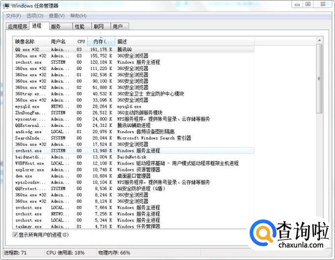The height and width of the screenshot is (260, 335).
Task: Open the 查看(V) menu
Action: tap(56, 16)
